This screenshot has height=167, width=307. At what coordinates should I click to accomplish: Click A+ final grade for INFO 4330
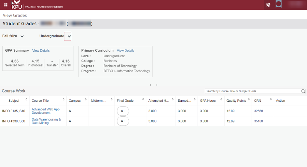click(123, 121)
